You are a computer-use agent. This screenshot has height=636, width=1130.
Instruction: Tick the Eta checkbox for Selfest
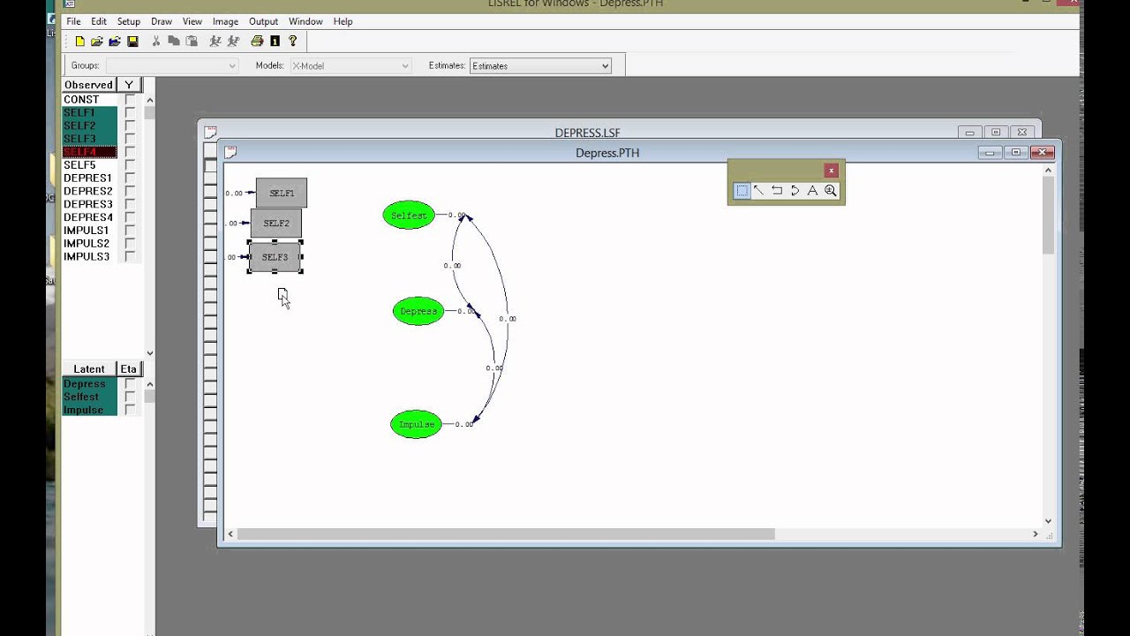(130, 397)
